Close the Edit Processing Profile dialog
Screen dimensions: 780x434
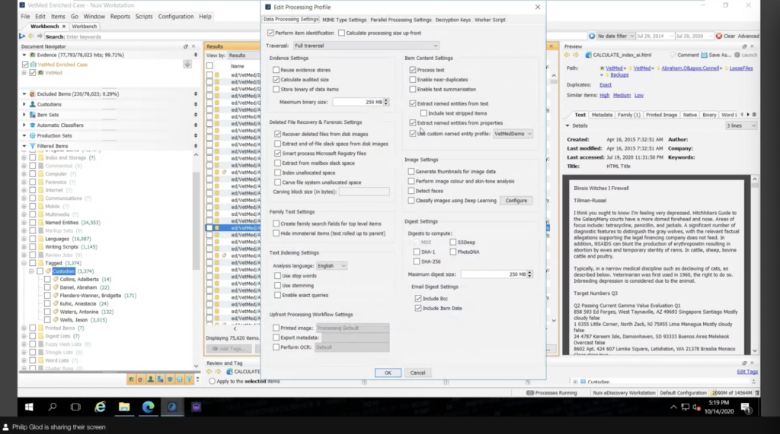point(537,7)
